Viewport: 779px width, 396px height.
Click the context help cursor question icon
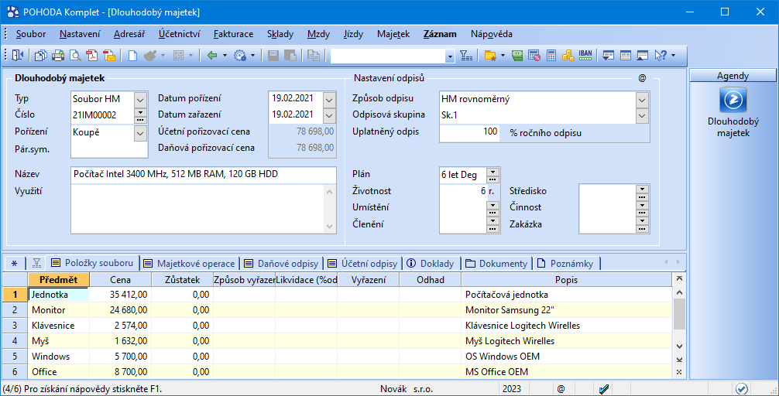(x=661, y=56)
